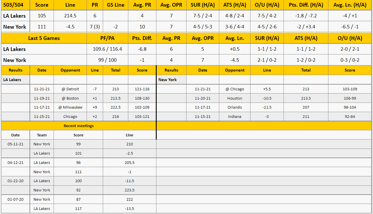373x214 pixels.
Task: Click the 04-12-21 meeting date
Action: tap(15, 162)
